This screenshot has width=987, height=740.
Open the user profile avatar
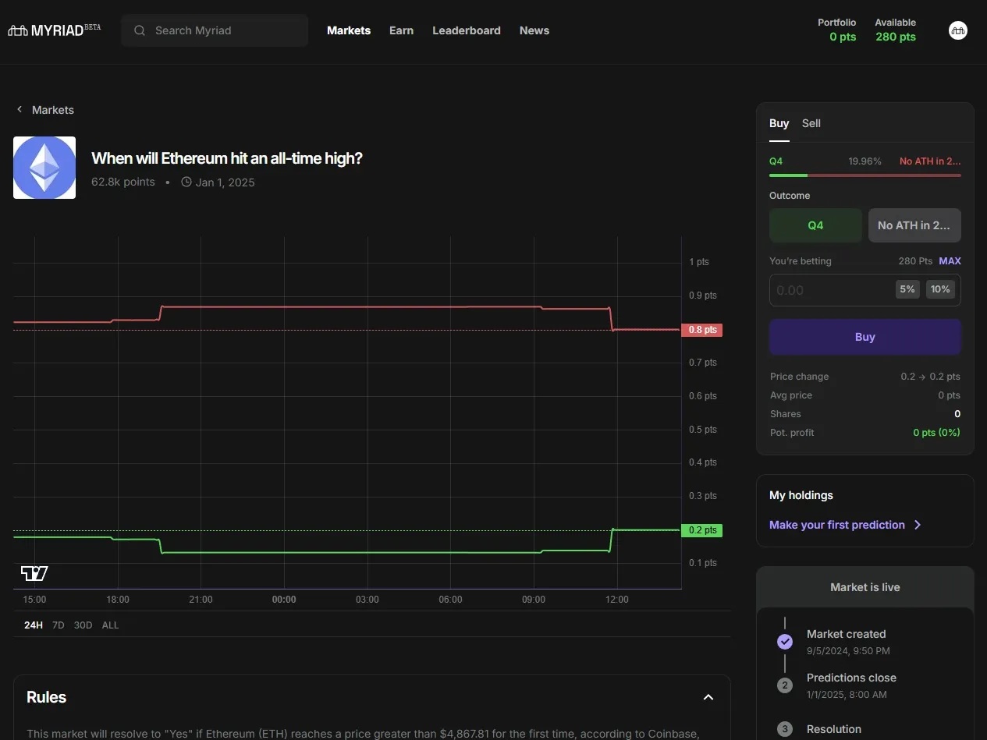[957, 30]
